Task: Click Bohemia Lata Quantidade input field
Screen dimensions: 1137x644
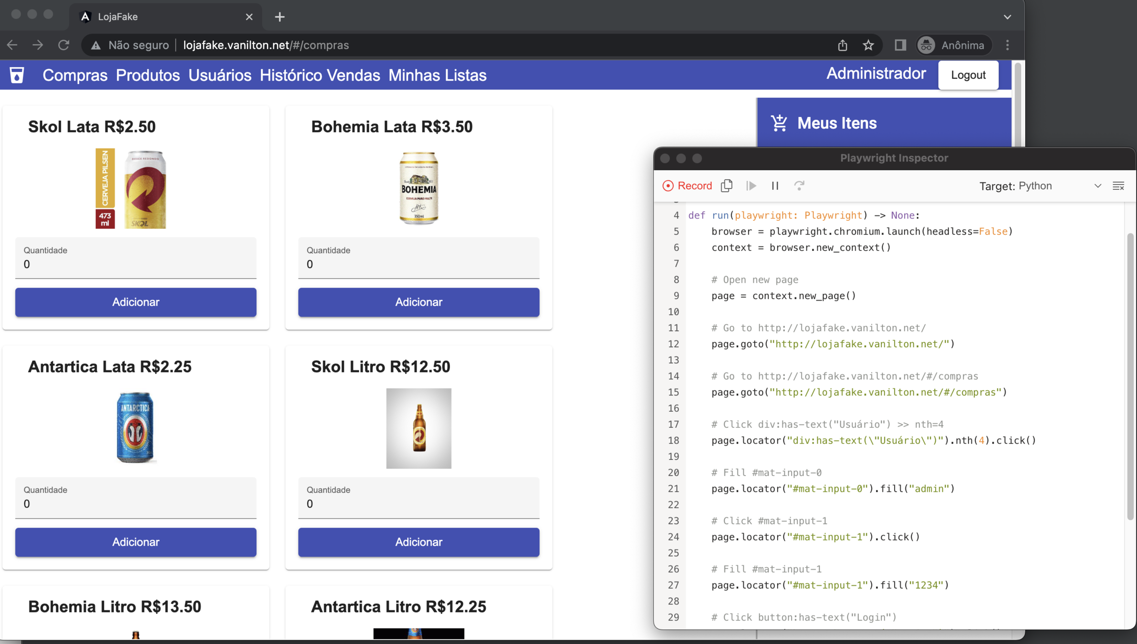Action: 418,264
